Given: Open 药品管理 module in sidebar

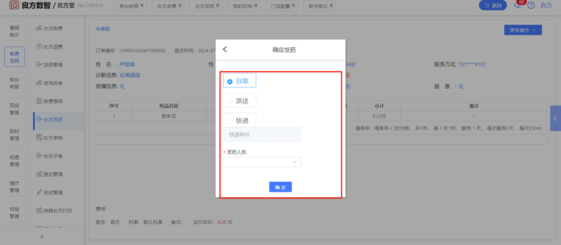Looking at the screenshot, I should pyautogui.click(x=14, y=108).
